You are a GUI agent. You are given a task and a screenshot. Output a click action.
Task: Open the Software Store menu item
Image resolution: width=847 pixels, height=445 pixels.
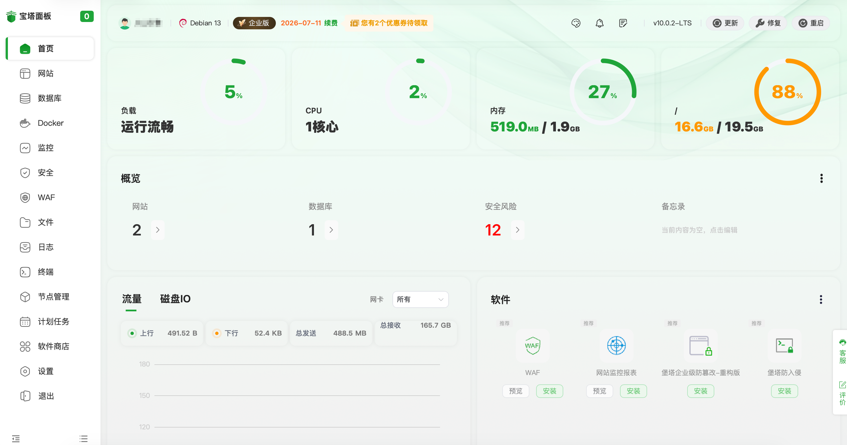click(x=53, y=346)
